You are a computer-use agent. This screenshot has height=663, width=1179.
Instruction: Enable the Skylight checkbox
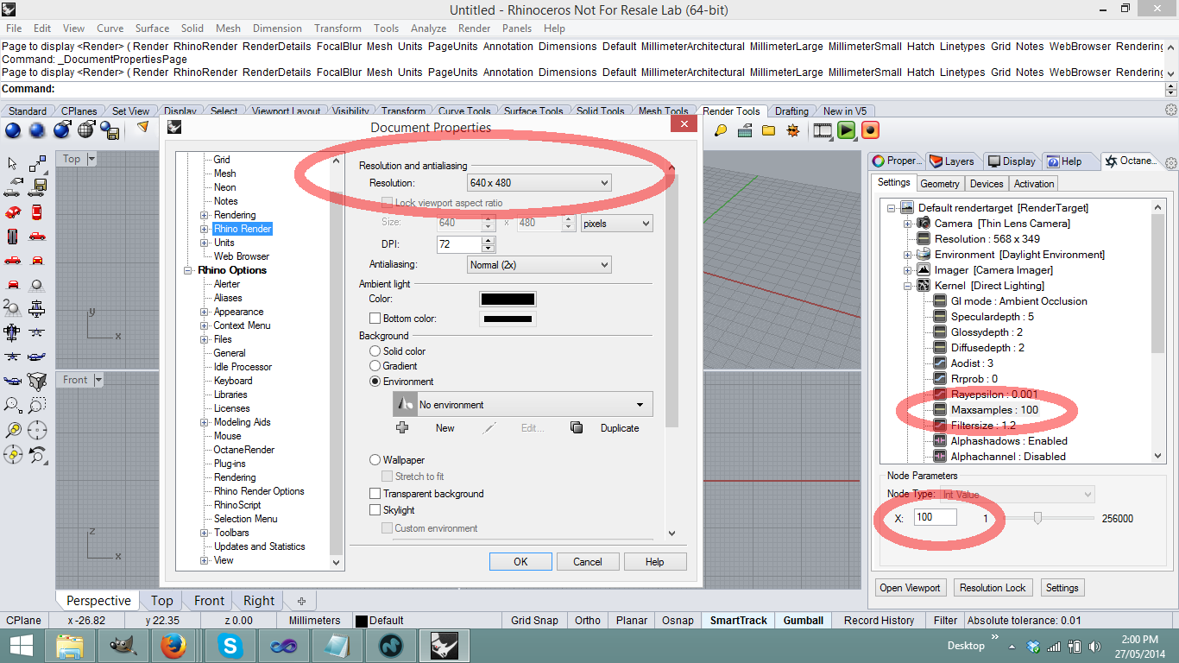coord(375,510)
